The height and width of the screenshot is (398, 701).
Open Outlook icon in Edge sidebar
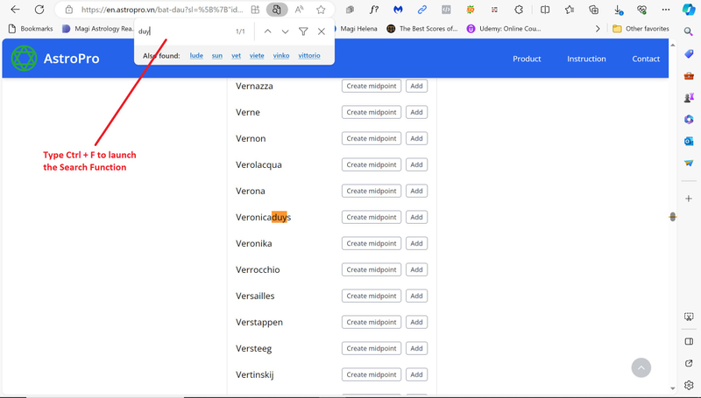coord(689,141)
